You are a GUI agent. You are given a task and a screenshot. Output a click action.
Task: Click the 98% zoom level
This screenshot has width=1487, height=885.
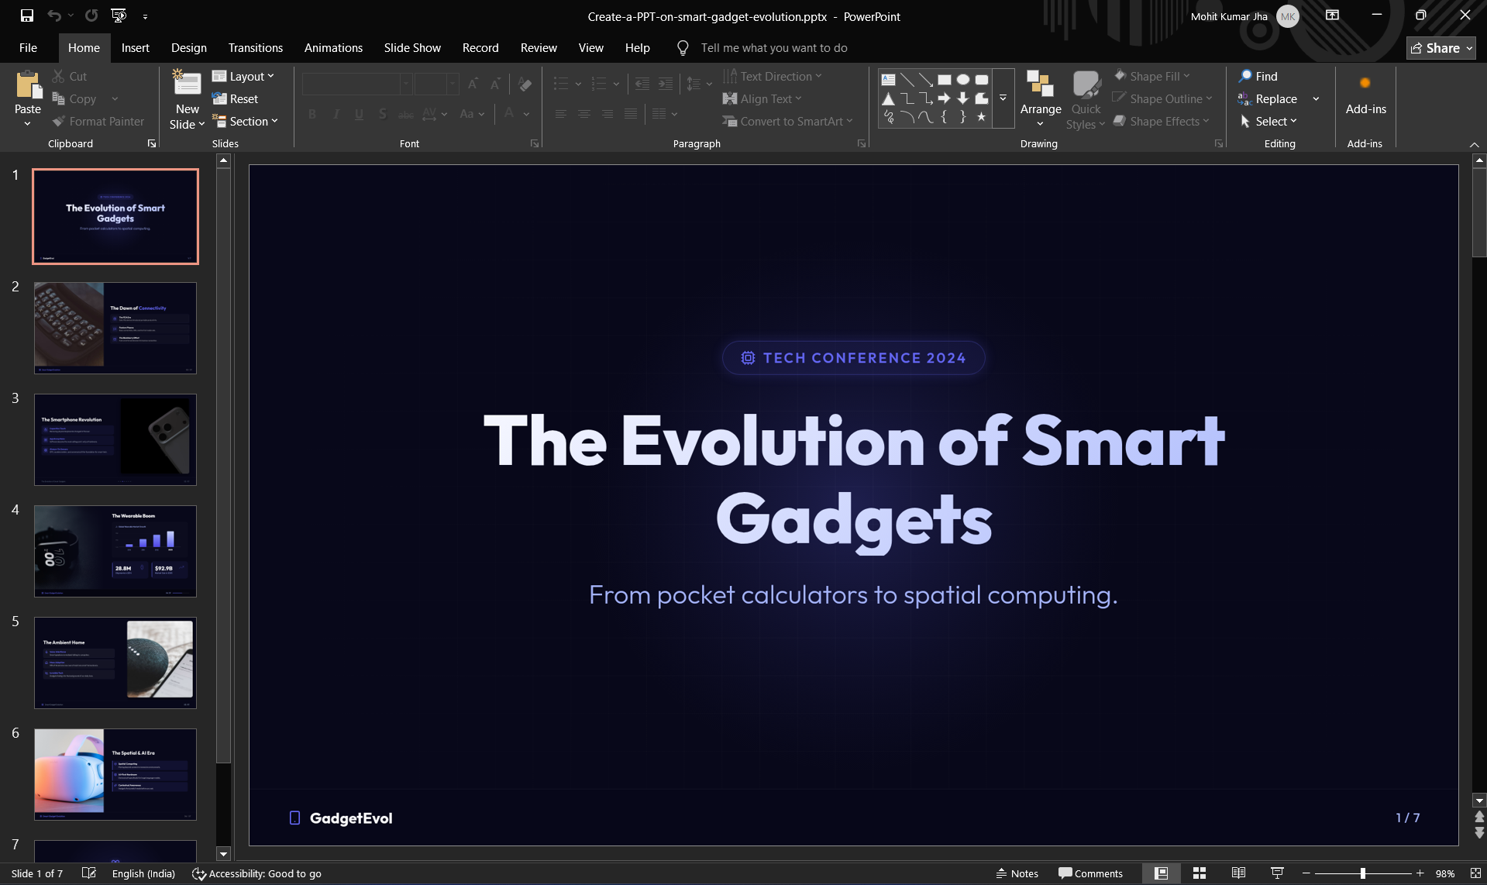tap(1444, 873)
